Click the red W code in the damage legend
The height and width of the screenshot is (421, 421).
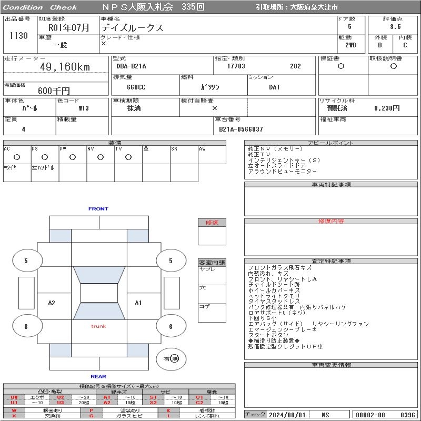coord(14,410)
